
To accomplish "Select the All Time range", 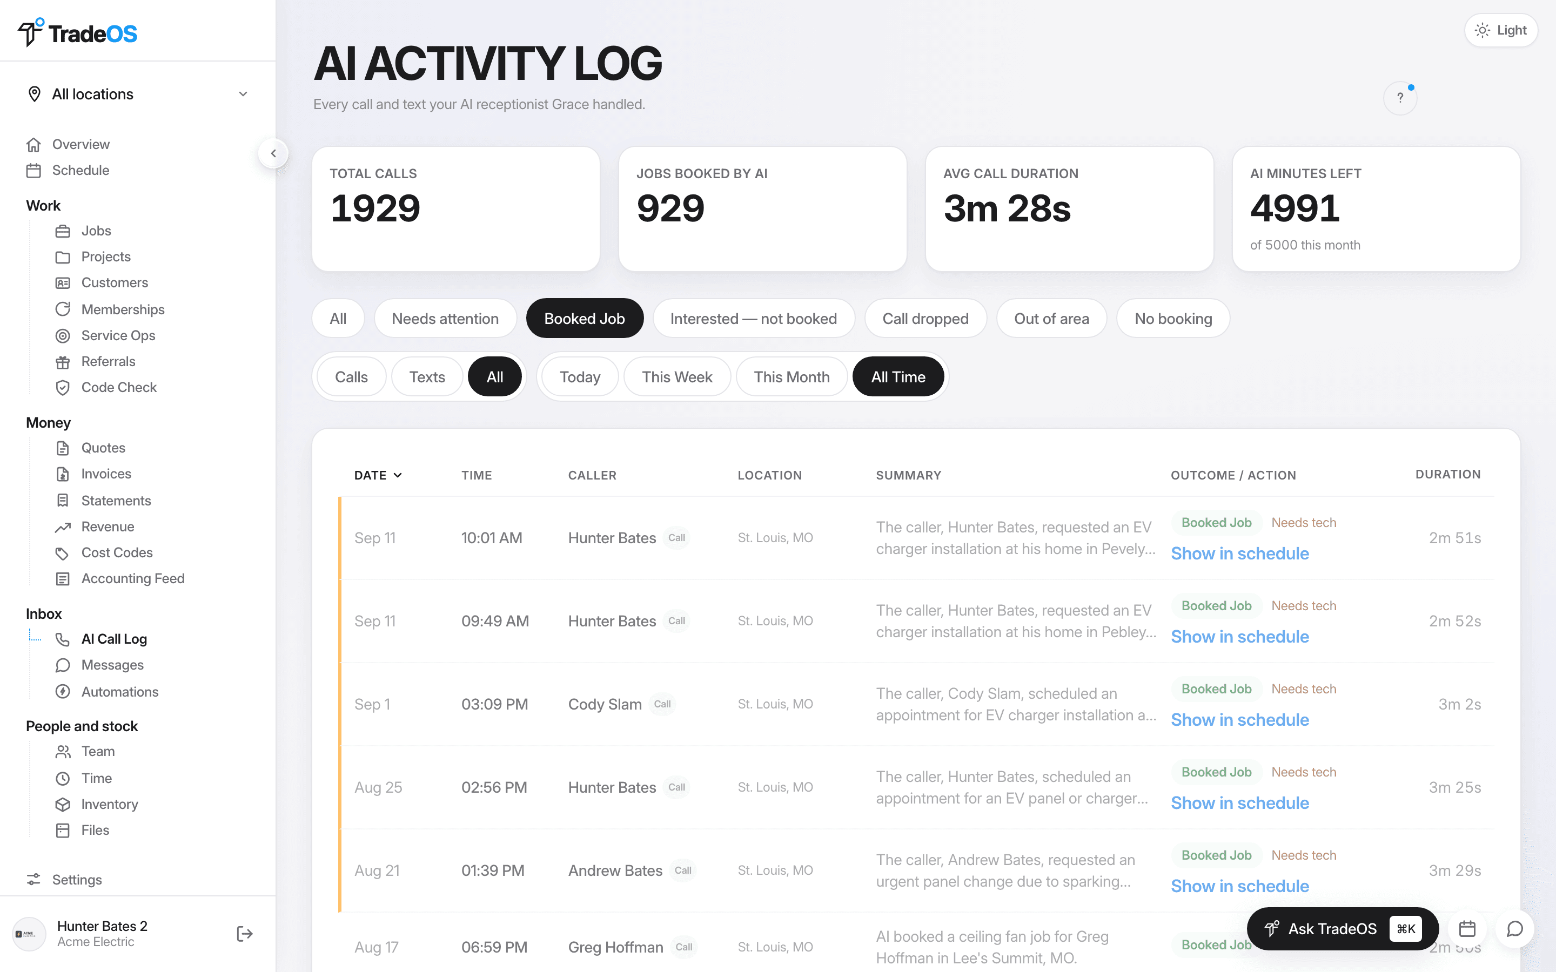I will (898, 377).
